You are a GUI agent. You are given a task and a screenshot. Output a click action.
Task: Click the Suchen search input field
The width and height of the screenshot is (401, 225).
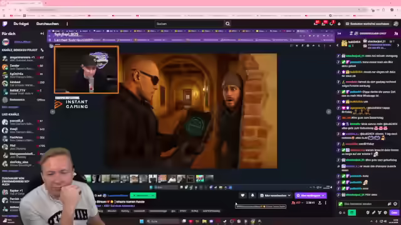189,24
